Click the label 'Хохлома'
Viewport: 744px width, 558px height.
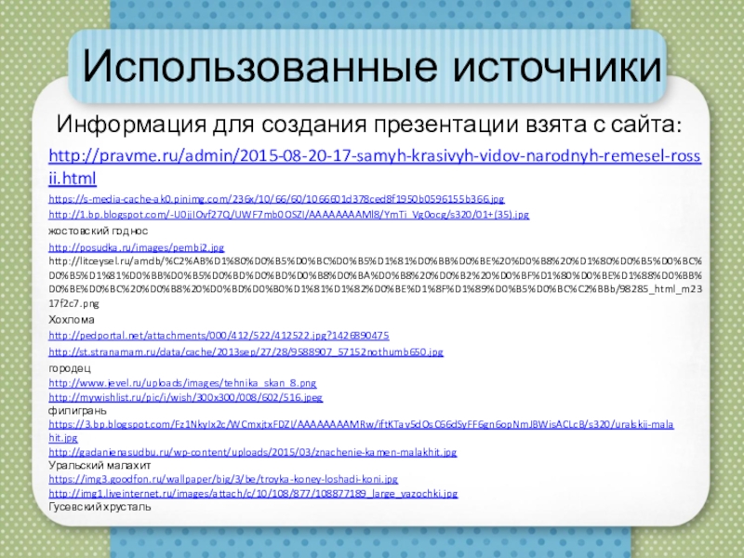[72, 319]
